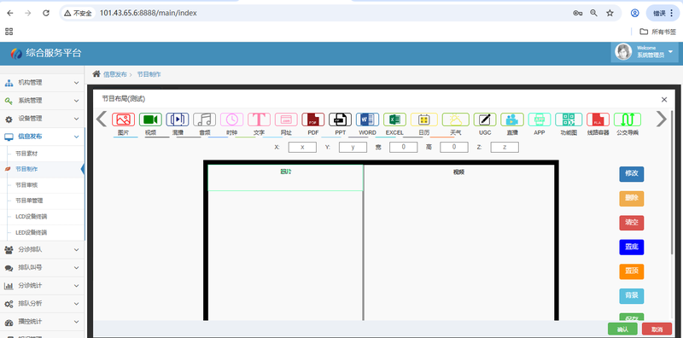
Task: Show next components with right arrow
Action: 661,119
